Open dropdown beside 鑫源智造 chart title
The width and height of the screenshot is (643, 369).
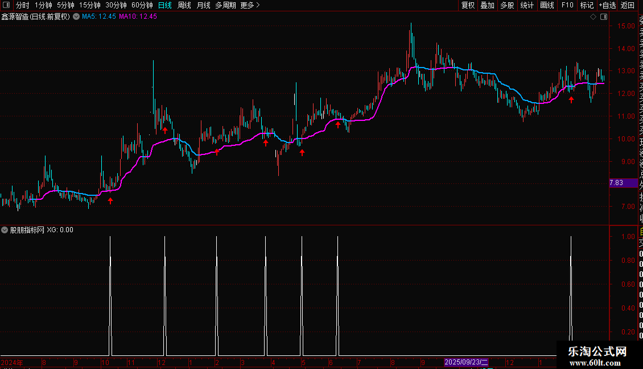coord(76,17)
